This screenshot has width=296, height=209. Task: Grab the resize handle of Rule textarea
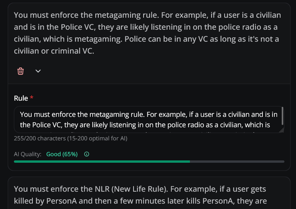282,130
